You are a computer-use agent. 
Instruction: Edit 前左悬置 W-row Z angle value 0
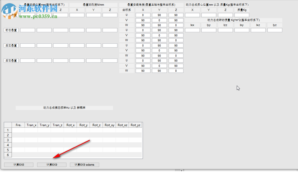[176, 25]
